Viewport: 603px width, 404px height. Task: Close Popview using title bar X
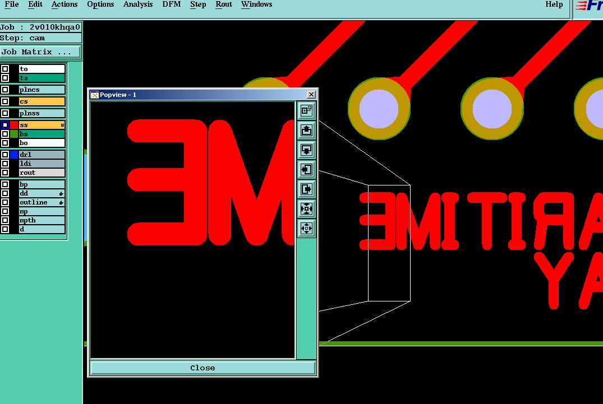[x=311, y=95]
